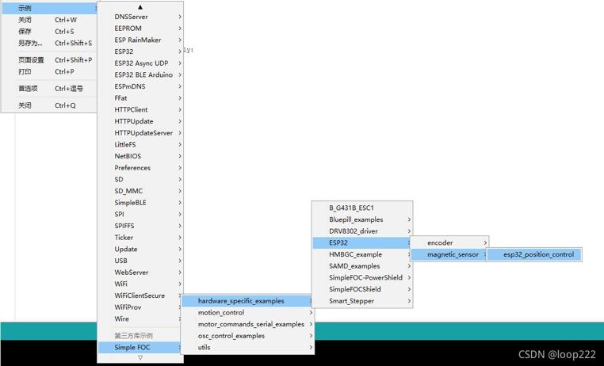Select Simple FOC library entry

point(140,347)
